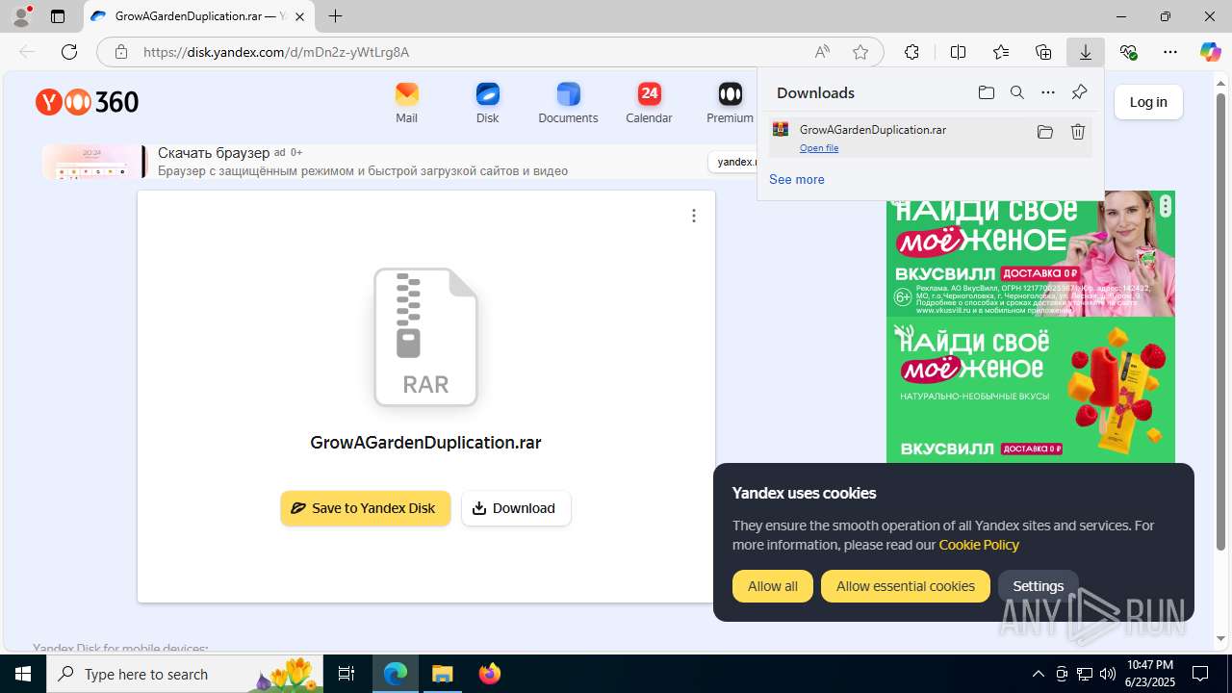Image resolution: width=1232 pixels, height=693 pixels.
Task: Click the address bar URL
Action: click(x=276, y=52)
